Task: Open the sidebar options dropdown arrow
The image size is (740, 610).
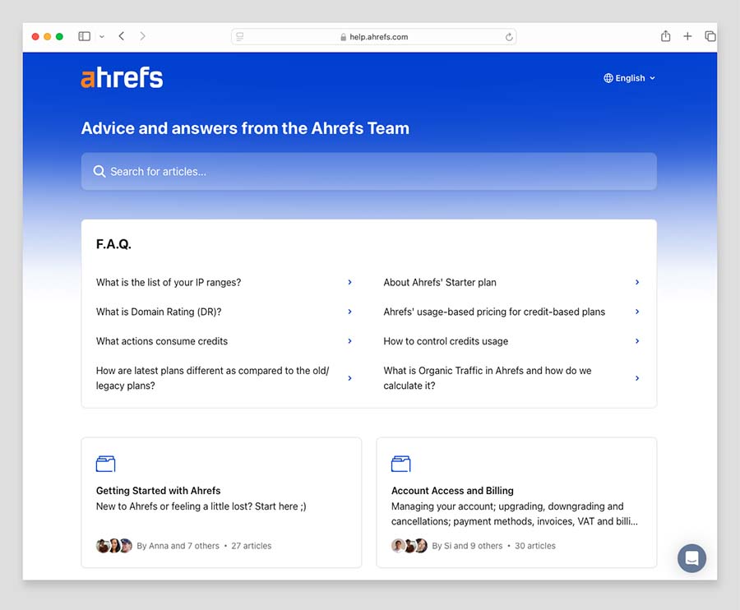Action: point(102,36)
